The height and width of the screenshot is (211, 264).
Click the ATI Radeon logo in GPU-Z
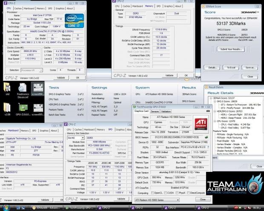201,124
